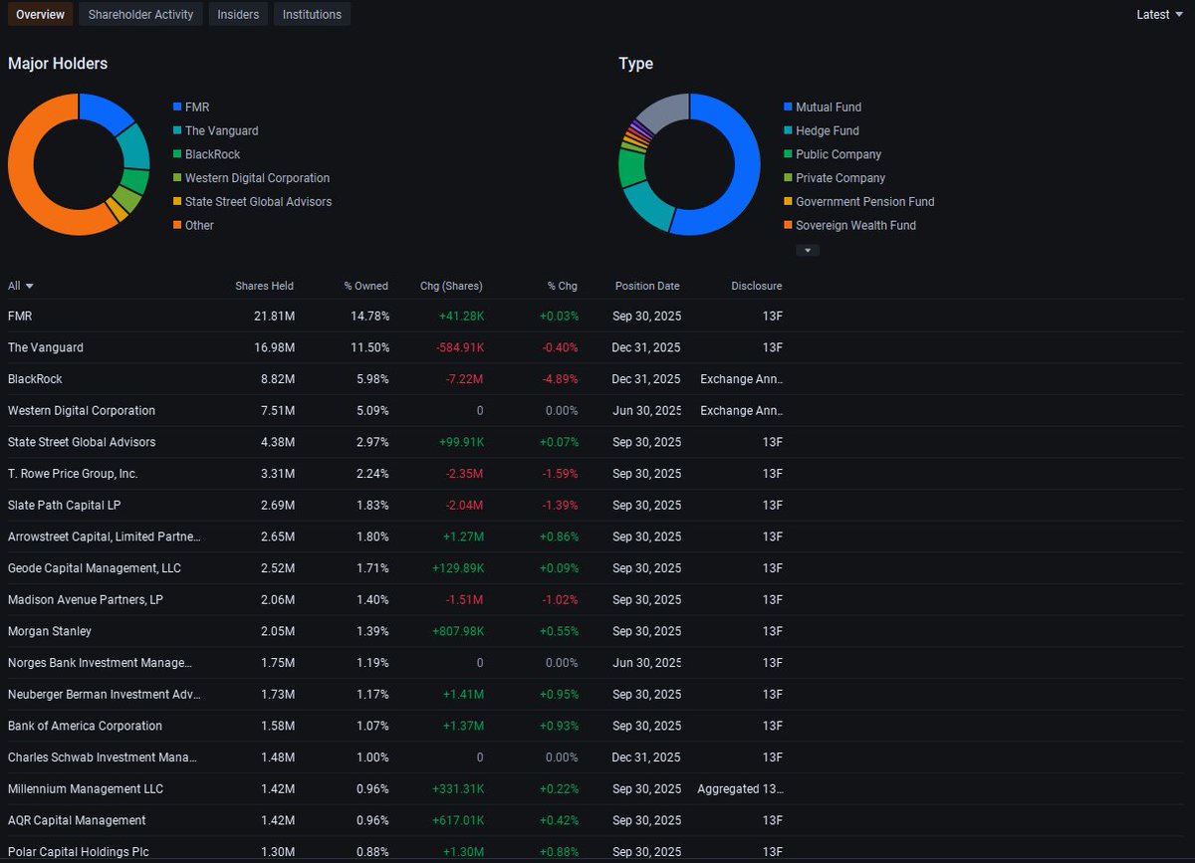Click the FMR blue legend swatch
This screenshot has width=1195, height=863.
[x=177, y=107]
